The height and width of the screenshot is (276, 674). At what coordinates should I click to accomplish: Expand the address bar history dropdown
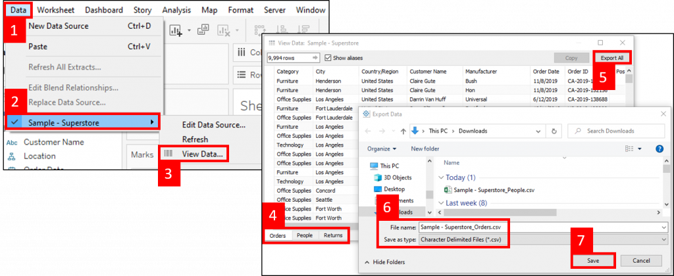pos(538,131)
